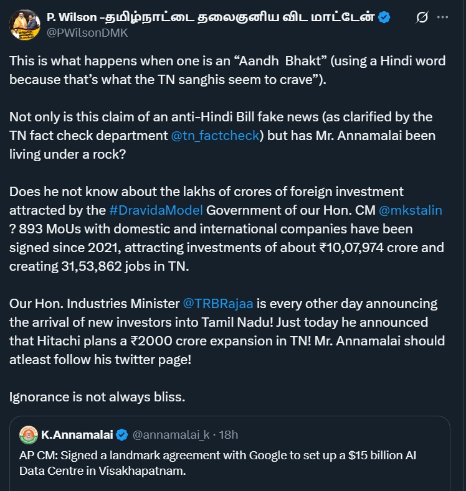Open K.Annamalai's avatar in quoted post
Image resolution: width=466 pixels, height=491 pixels.
pyautogui.click(x=29, y=434)
